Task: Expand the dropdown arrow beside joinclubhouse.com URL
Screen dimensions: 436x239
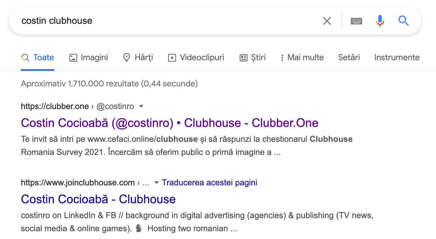Action: (x=156, y=183)
